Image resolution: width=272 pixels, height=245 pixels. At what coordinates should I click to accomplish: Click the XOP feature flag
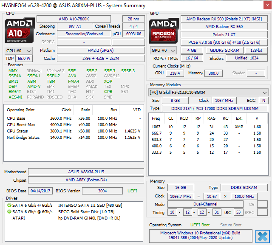pos(108,81)
